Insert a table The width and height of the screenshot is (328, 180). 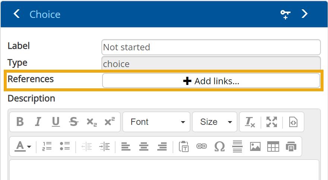[x=273, y=146]
